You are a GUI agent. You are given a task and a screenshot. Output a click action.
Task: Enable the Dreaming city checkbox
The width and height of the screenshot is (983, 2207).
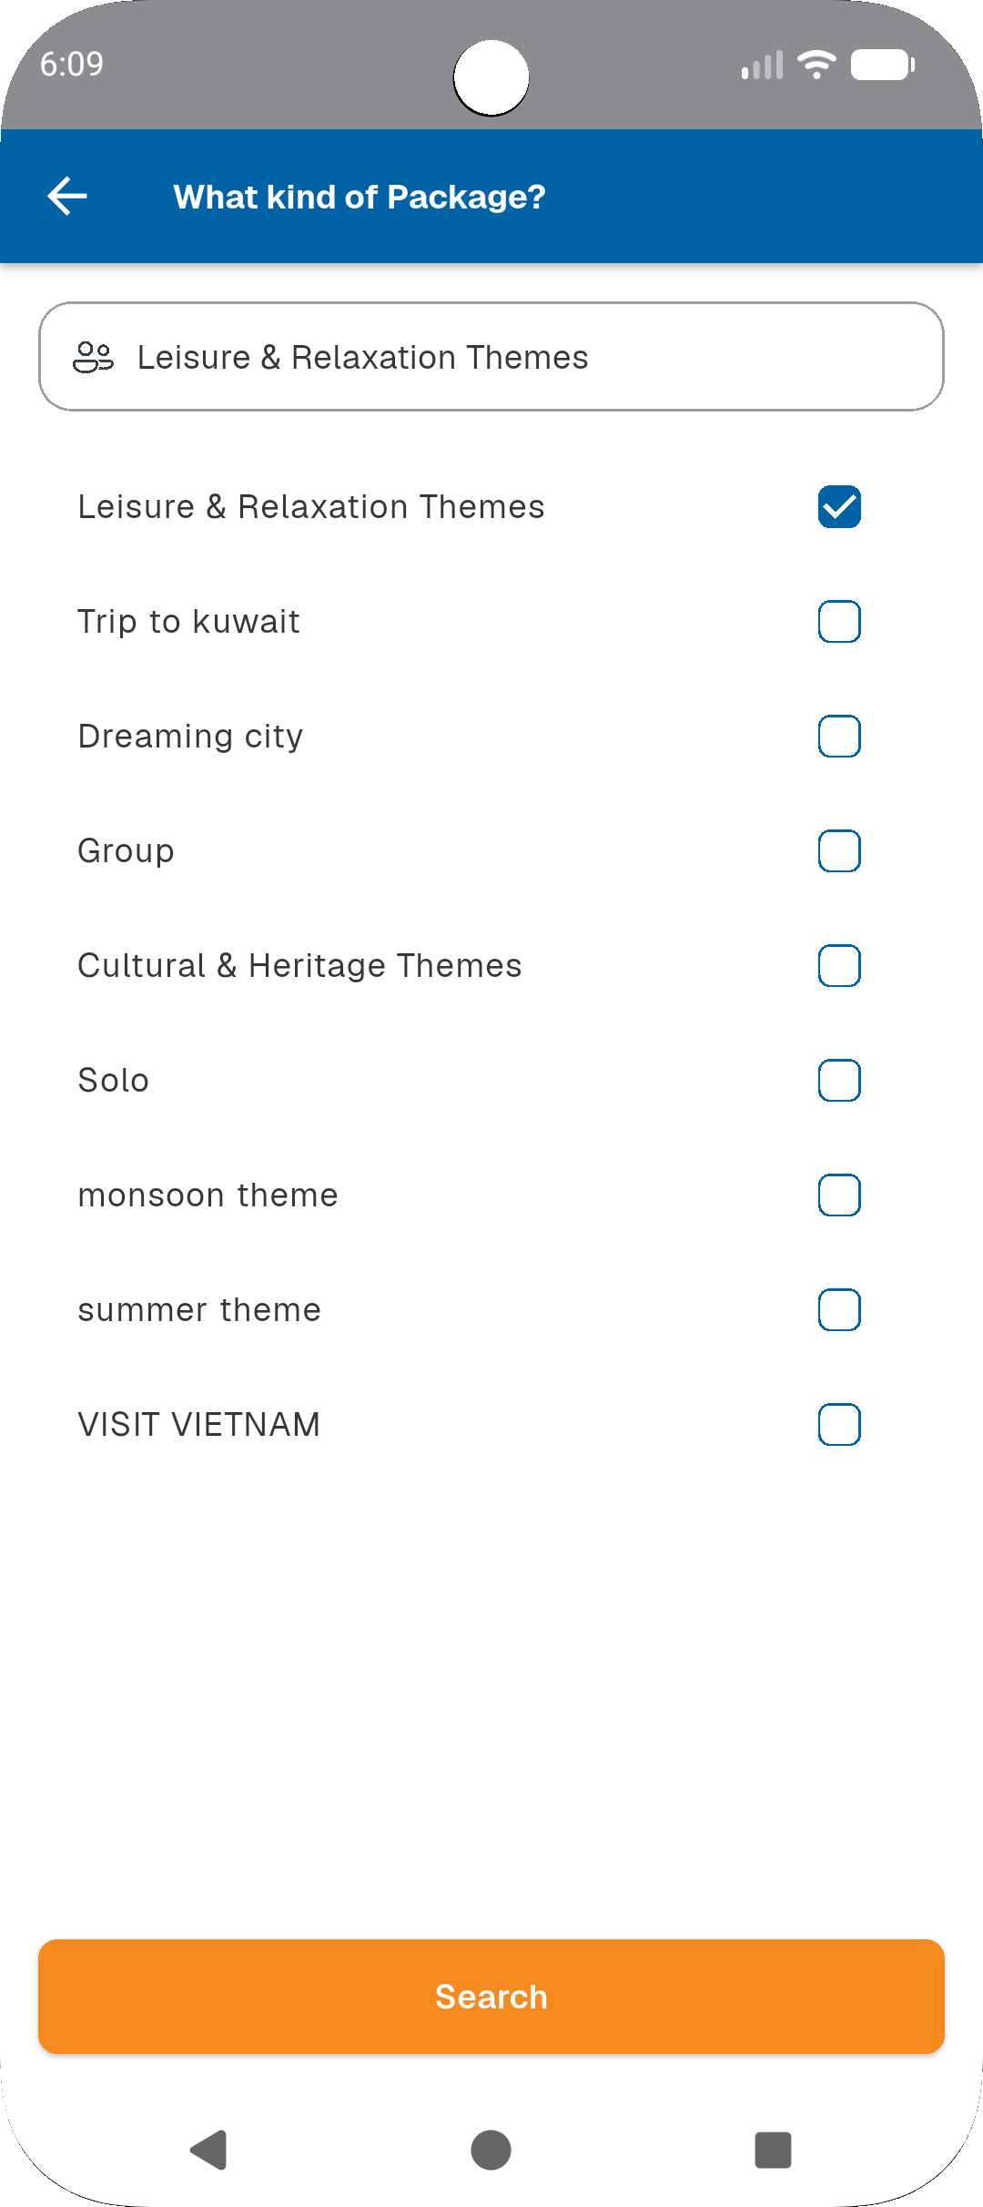pos(839,737)
